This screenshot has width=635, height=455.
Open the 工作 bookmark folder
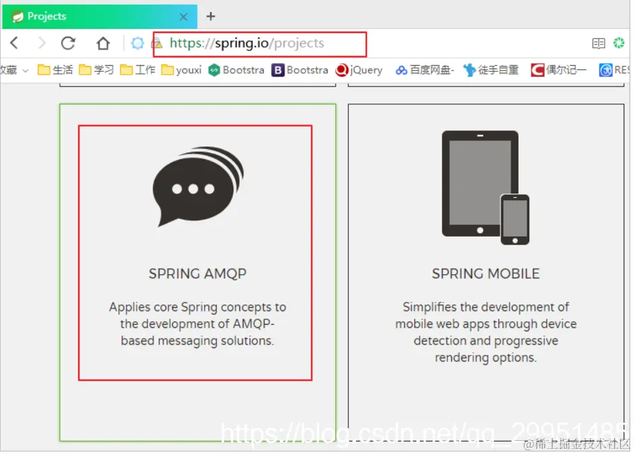point(138,70)
